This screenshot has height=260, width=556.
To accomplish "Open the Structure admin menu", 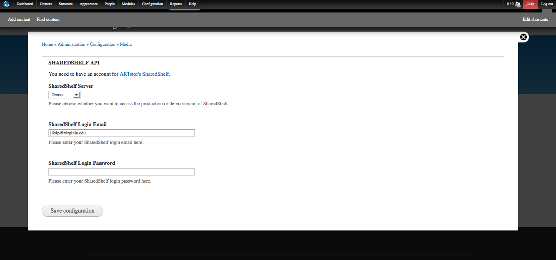I will click(x=66, y=4).
